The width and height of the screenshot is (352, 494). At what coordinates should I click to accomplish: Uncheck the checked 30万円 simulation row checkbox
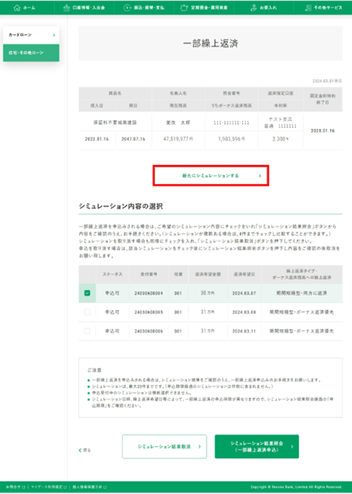tap(88, 293)
